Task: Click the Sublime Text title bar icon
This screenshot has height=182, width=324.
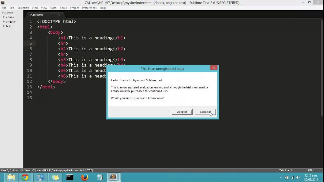Action: [x=3, y=3]
